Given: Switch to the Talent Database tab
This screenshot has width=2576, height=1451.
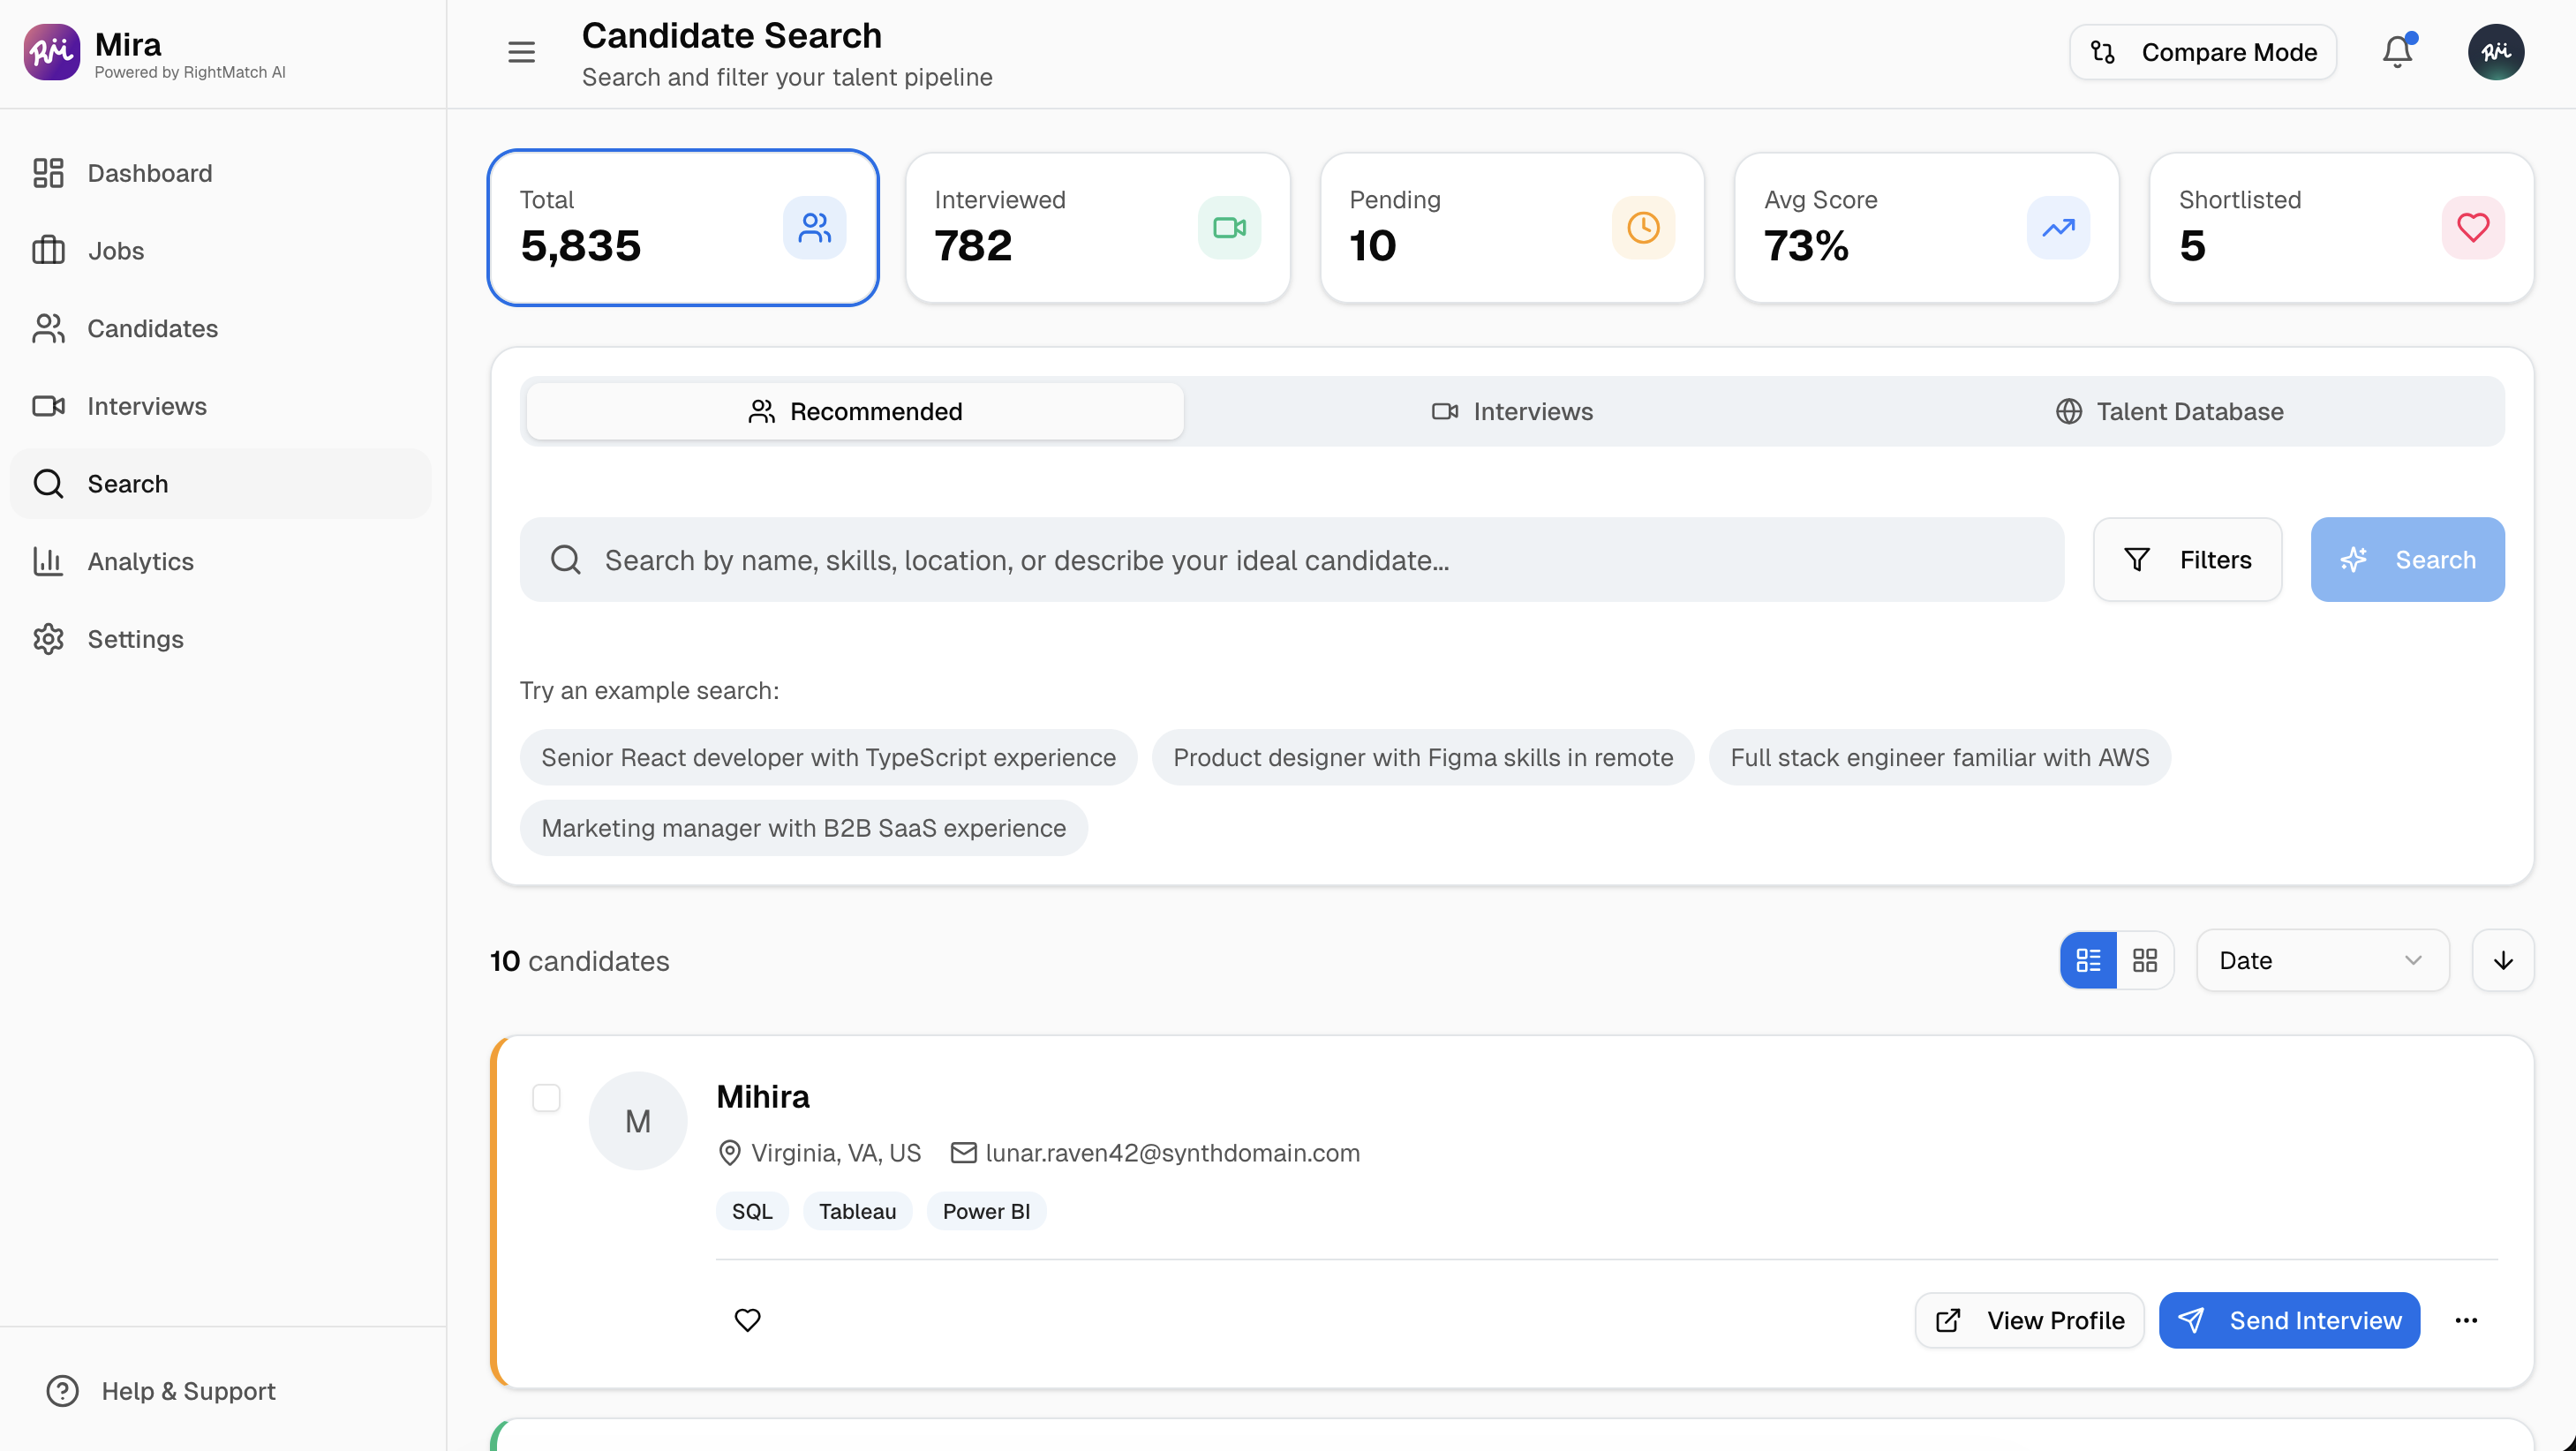Looking at the screenshot, I should (2168, 411).
